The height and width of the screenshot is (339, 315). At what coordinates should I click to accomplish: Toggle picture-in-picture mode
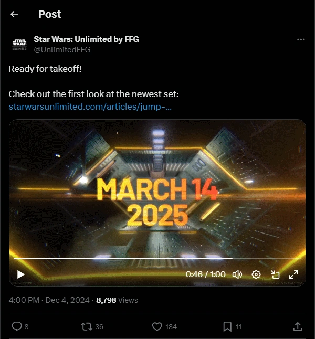[275, 274]
